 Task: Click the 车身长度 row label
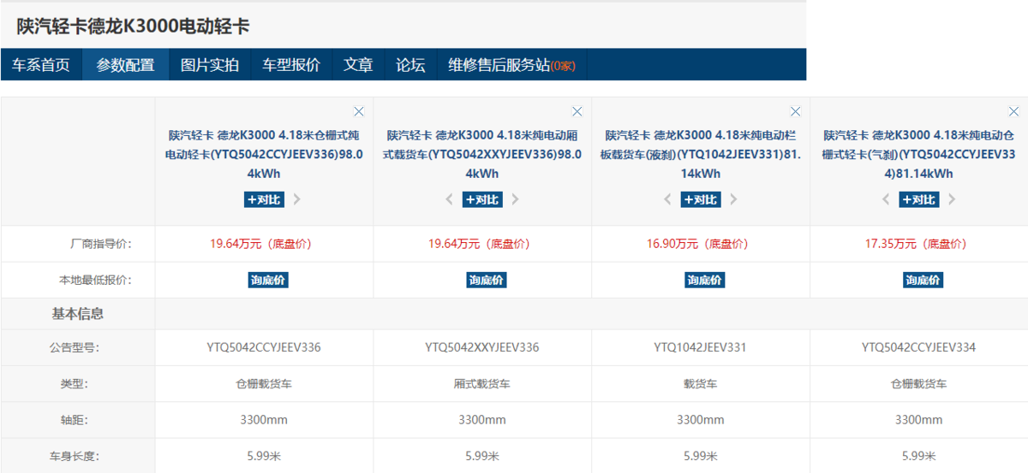pyautogui.click(x=73, y=456)
